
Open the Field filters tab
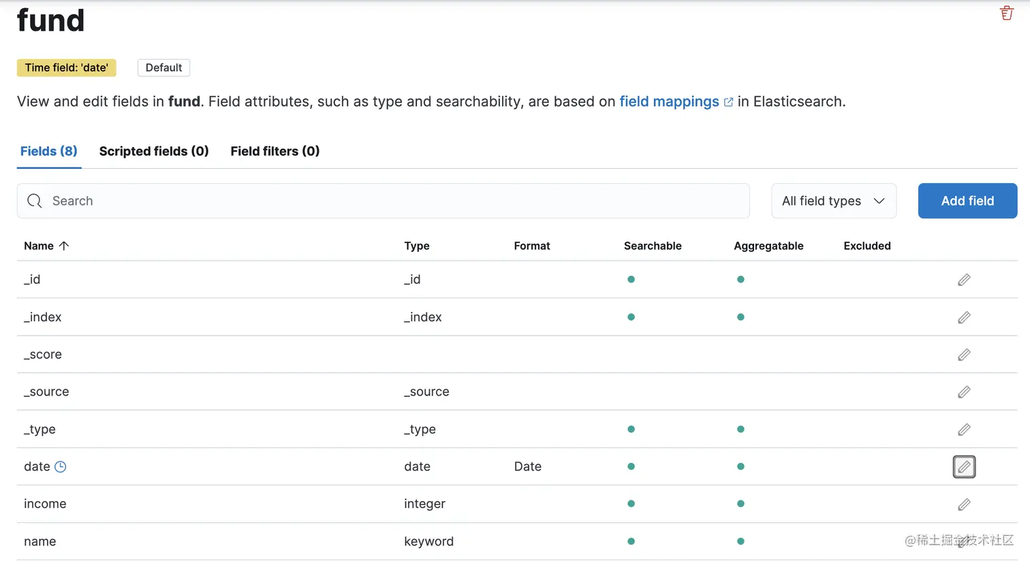pyautogui.click(x=275, y=151)
